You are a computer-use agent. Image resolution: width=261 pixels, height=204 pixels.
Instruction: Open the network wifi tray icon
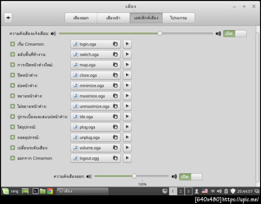[213, 191]
